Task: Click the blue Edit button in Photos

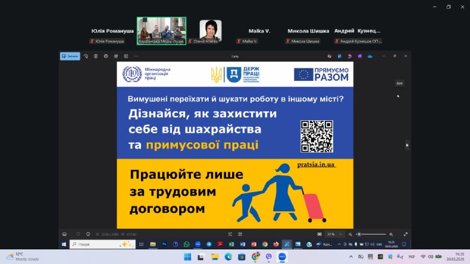Action: click(x=70, y=56)
